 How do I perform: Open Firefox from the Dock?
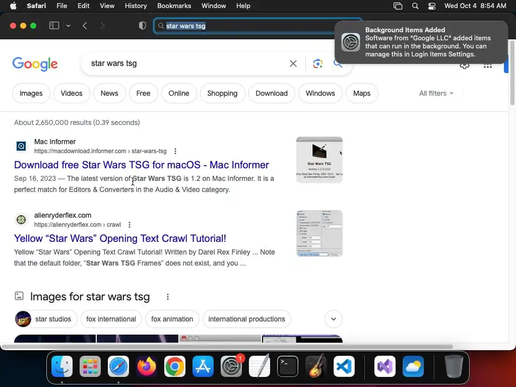click(147, 366)
